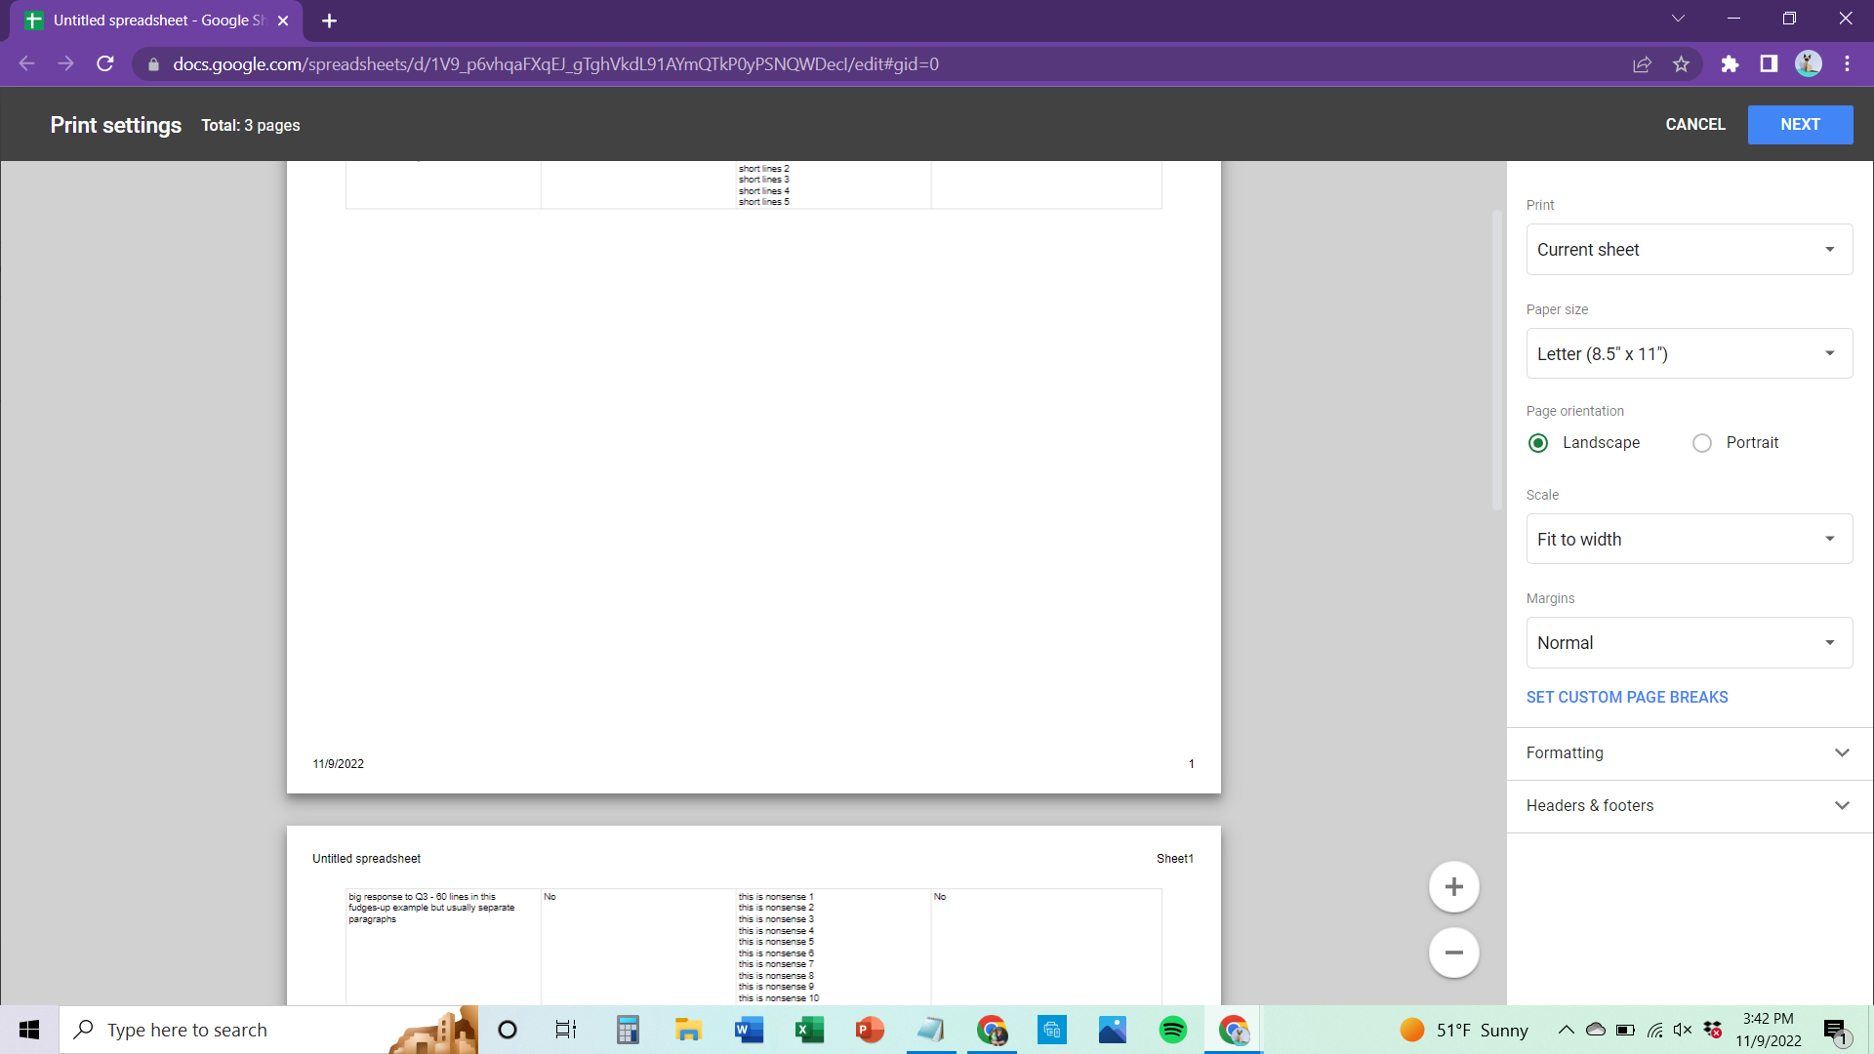Screen dimensions: 1874x1054
Task: Click the zoom out minus button
Action: pyautogui.click(x=1454, y=953)
